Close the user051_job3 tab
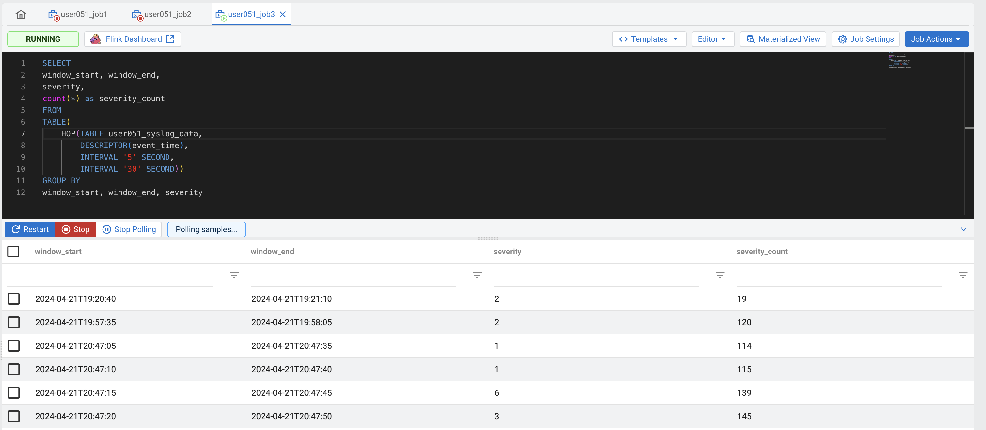Viewport: 986px width, 430px height. tap(283, 15)
